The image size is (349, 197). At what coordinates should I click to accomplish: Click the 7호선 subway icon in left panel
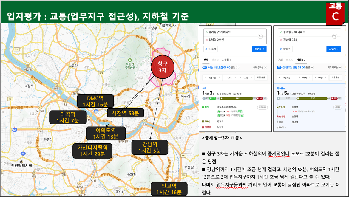click(x=203, y=121)
